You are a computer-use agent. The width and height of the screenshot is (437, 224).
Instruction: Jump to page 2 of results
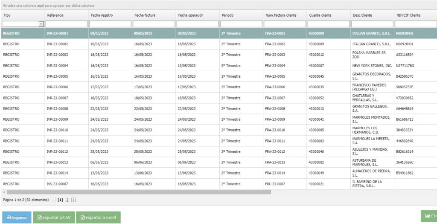tap(67, 200)
